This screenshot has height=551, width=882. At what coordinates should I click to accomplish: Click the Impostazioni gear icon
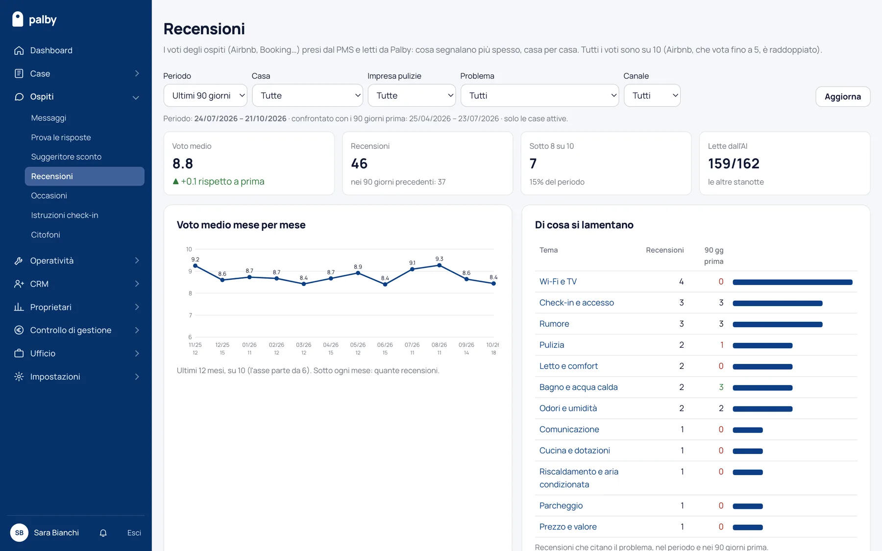tap(19, 377)
